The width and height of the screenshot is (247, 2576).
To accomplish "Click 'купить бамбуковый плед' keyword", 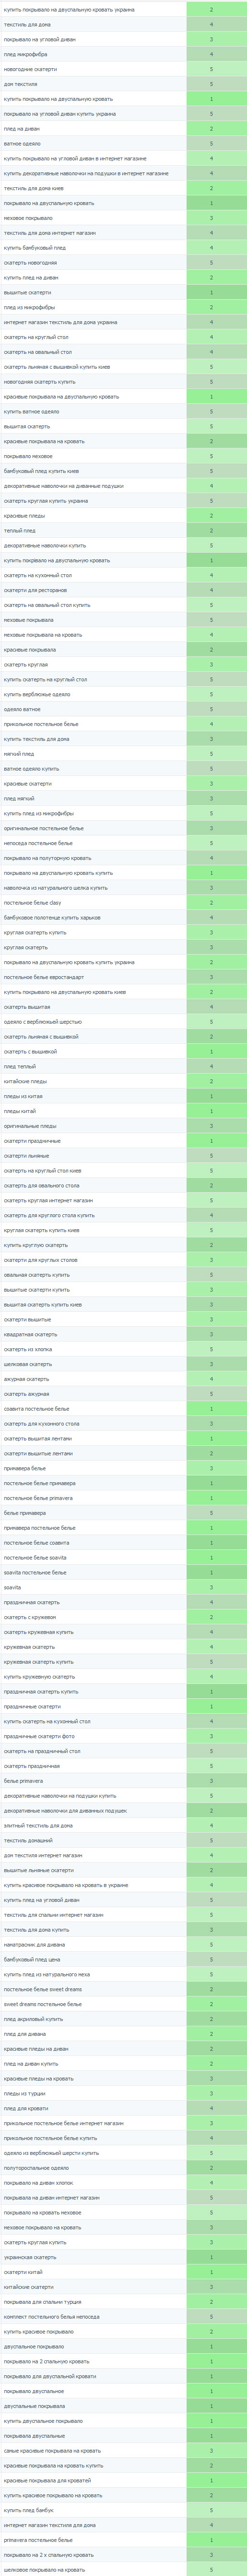I will [35, 247].
